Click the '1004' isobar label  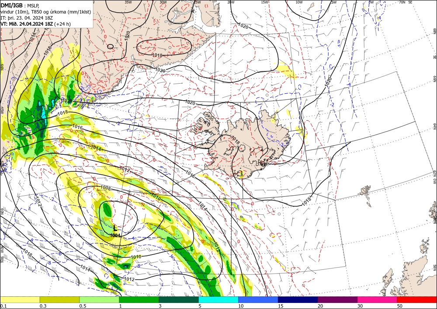click(x=115, y=235)
